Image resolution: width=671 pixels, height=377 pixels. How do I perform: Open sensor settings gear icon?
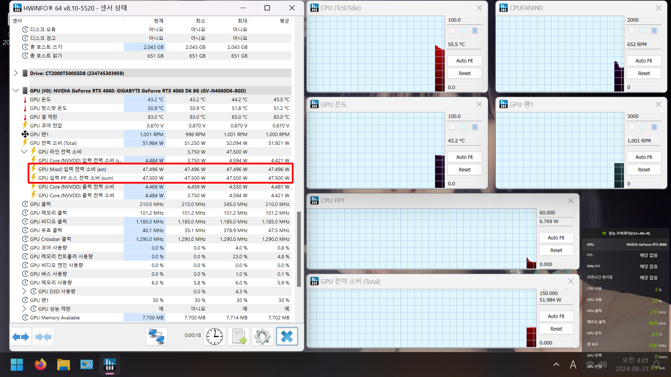click(x=262, y=337)
